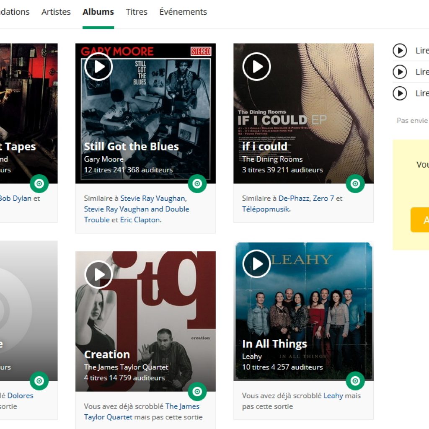429x429 pixels.
Task: Switch to the Artistes tab
Action: pyautogui.click(x=56, y=12)
